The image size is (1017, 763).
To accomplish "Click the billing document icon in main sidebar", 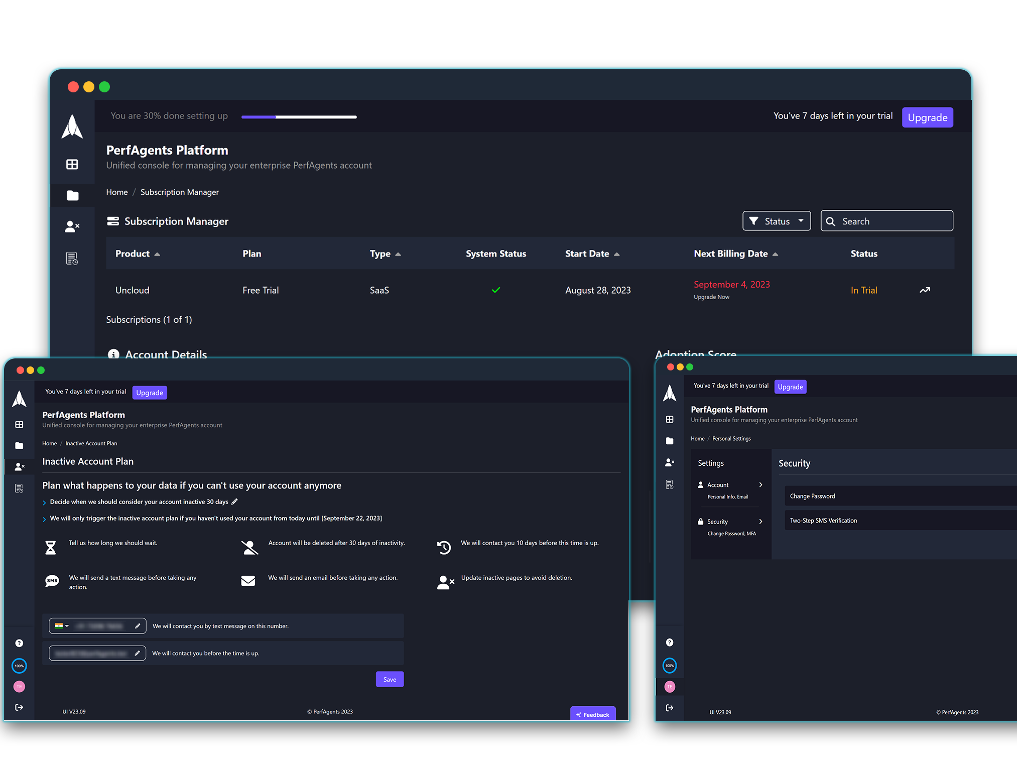I will [72, 259].
